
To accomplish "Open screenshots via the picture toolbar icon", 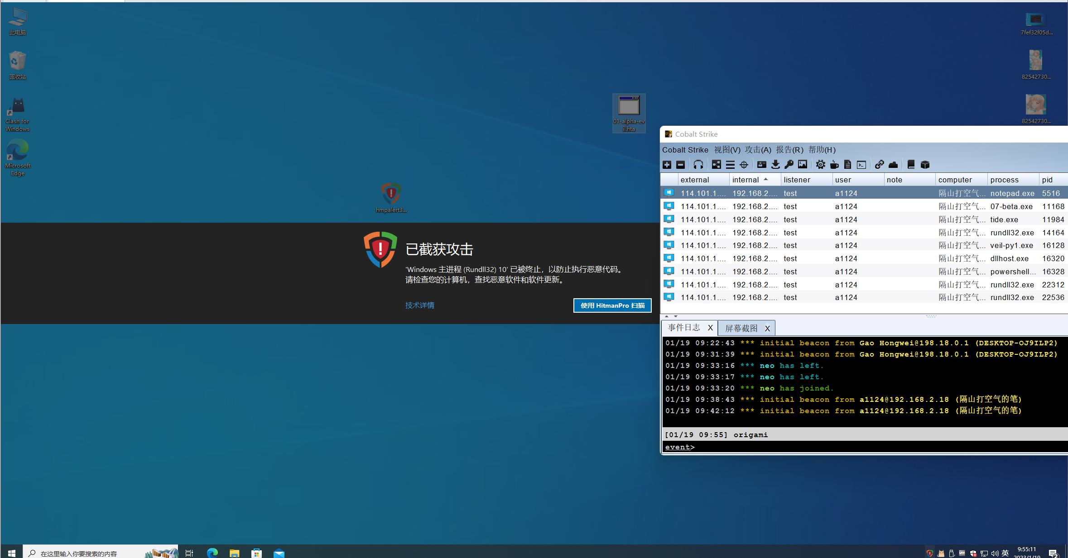I will pos(803,165).
